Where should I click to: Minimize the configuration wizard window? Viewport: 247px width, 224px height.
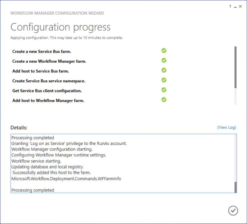pyautogui.click(x=235, y=7)
